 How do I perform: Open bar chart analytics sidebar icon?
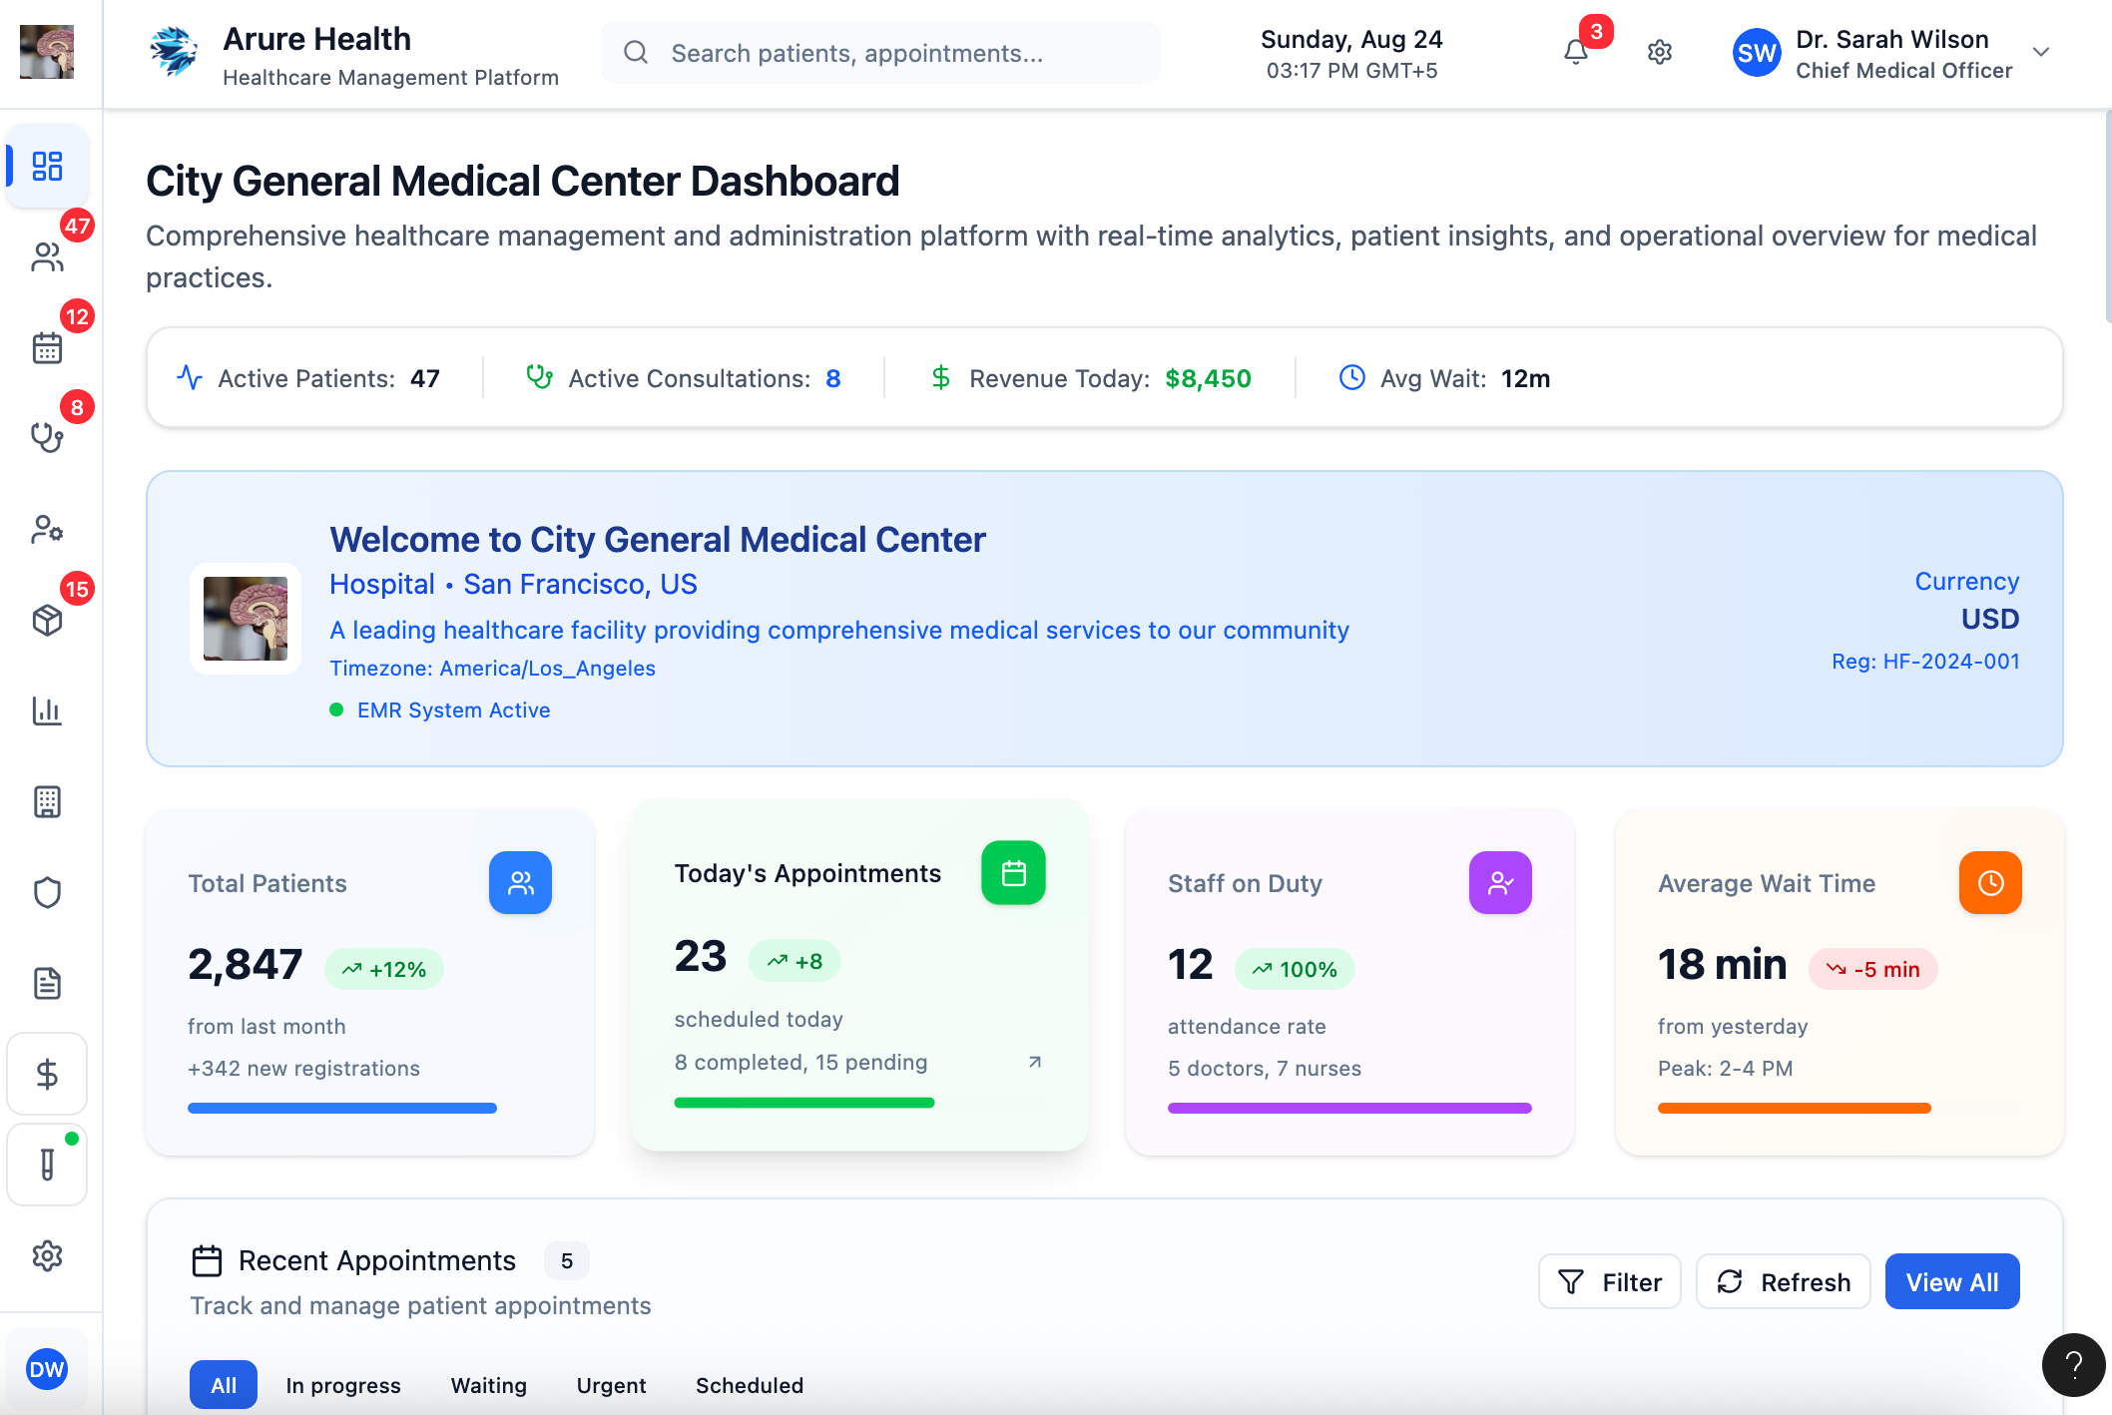(x=47, y=710)
